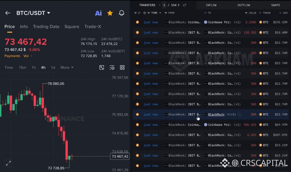The height and width of the screenshot is (172, 291).
Task: Click the 24h Vol(USDT) value 1,74B
Action: click(106, 56)
